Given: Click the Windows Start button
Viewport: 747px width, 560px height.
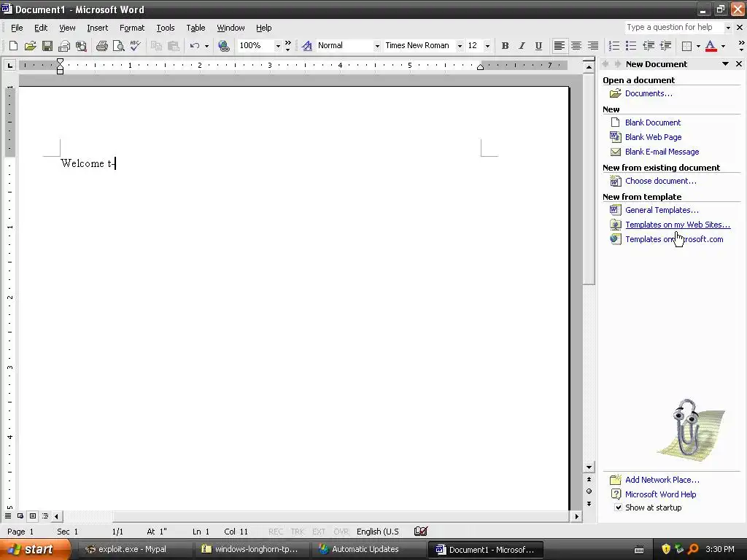Looking at the screenshot, I should 34,549.
